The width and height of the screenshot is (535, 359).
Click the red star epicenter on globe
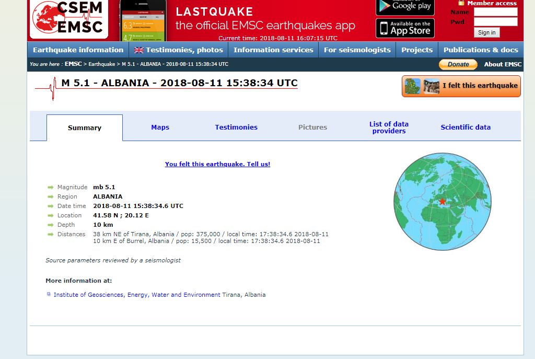coord(442,201)
